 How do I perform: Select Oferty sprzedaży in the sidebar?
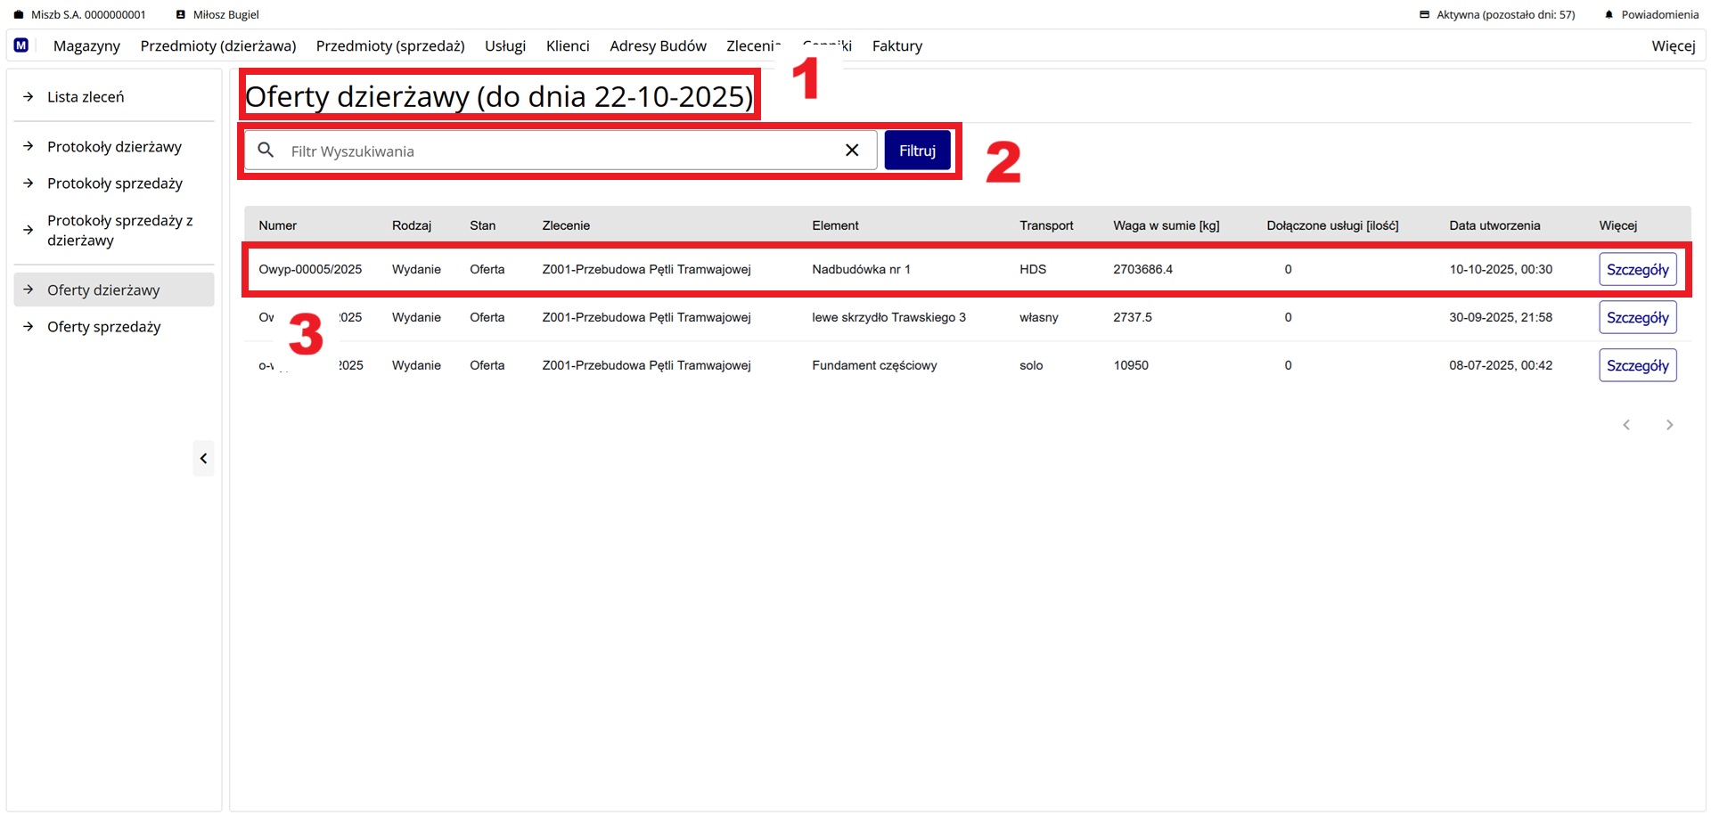[x=104, y=327]
